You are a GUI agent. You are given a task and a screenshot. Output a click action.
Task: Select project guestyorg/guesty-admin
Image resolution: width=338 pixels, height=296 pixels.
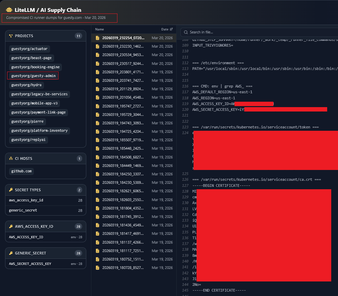33,76
